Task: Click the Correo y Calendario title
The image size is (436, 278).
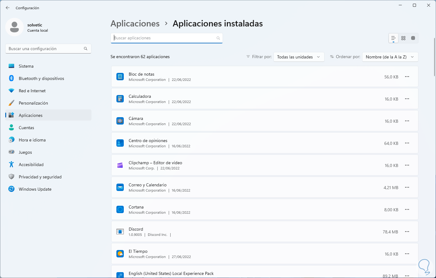Action: pyautogui.click(x=147, y=185)
